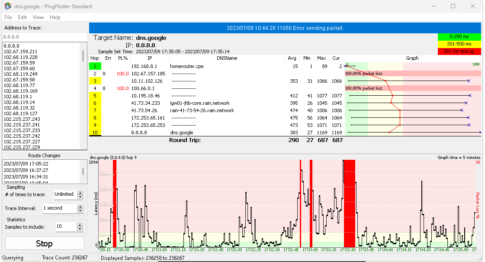Open the Trace Interval combo box

click(x=59, y=208)
